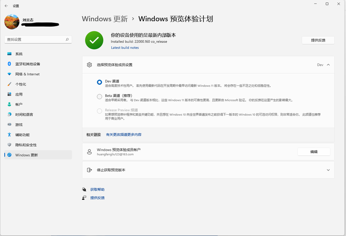The width and height of the screenshot is (346, 236).
Task: Click Installed build: 22000.160 co_release text
Action: pos(139,41)
